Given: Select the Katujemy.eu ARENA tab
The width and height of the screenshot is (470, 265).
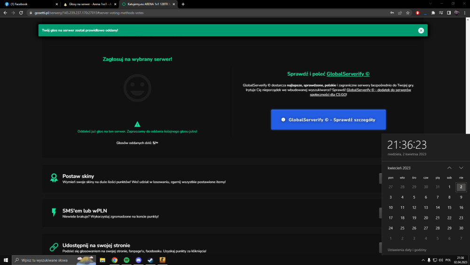Looking at the screenshot, I should pyautogui.click(x=148, y=4).
